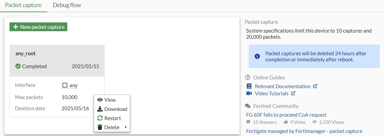Select the Packet capture tab
Screen dimensions: 384x136
click(23, 5)
